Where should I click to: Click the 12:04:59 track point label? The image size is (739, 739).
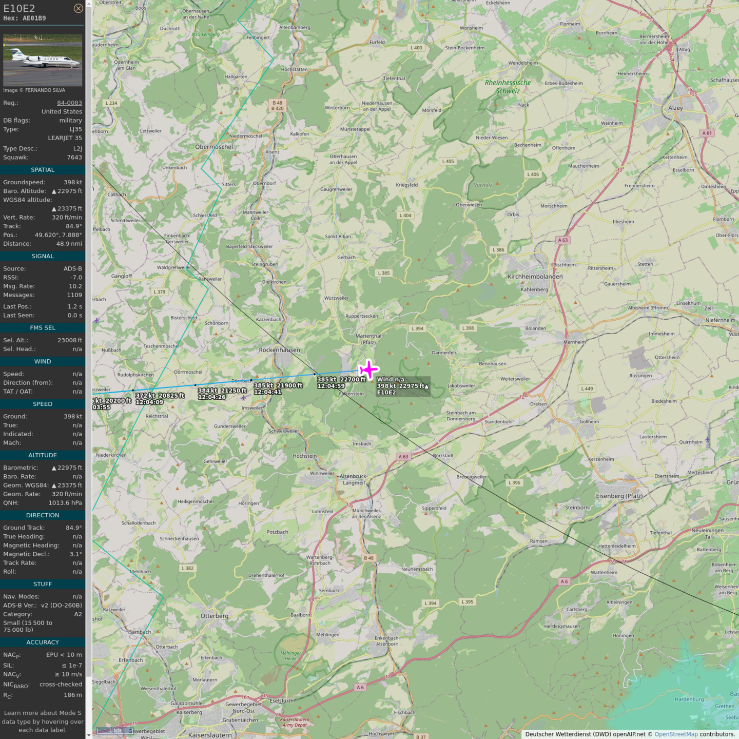click(x=331, y=386)
